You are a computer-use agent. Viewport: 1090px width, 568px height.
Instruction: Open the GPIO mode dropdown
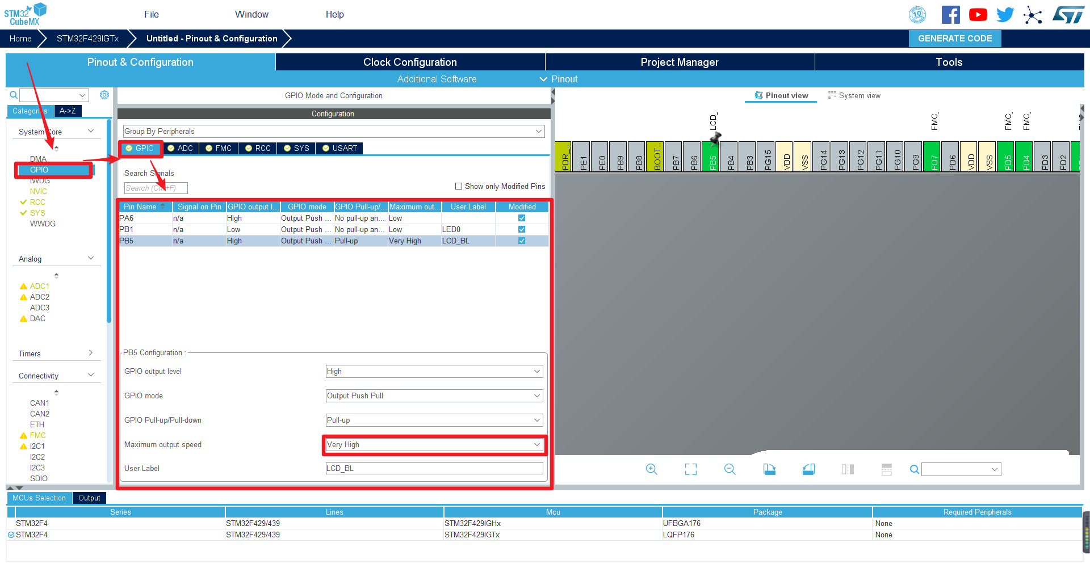click(x=434, y=396)
